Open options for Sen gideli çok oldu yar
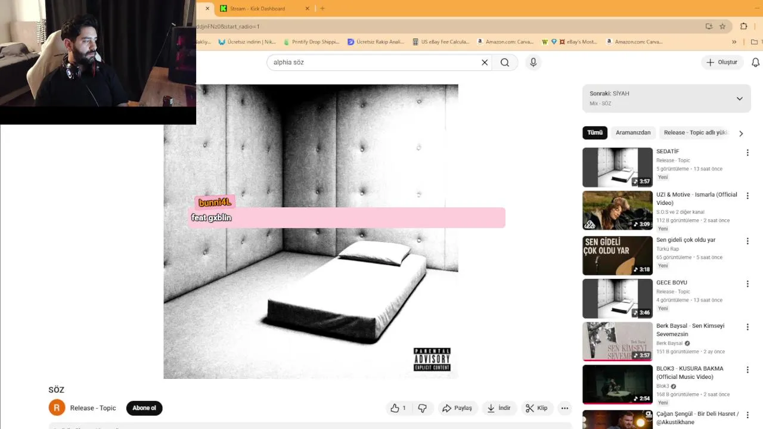763x429 pixels. [747, 241]
